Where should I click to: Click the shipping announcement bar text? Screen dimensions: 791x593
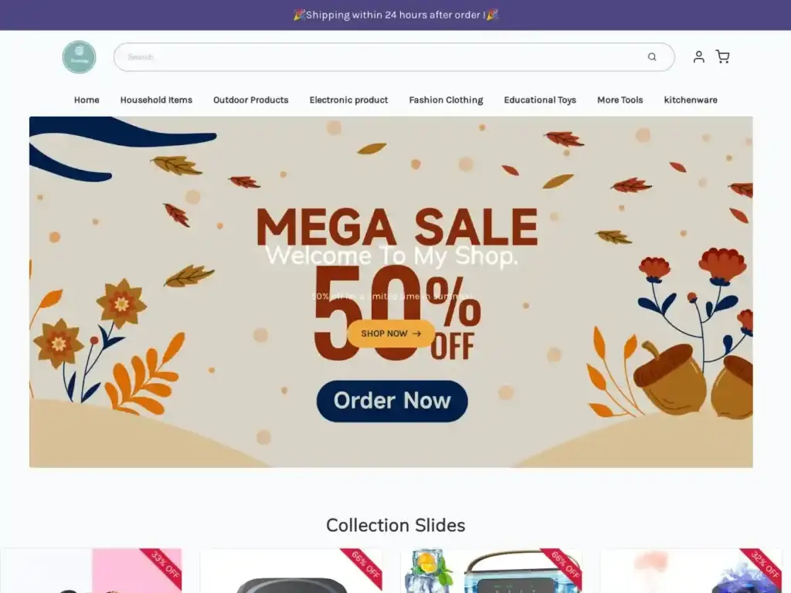tap(395, 15)
